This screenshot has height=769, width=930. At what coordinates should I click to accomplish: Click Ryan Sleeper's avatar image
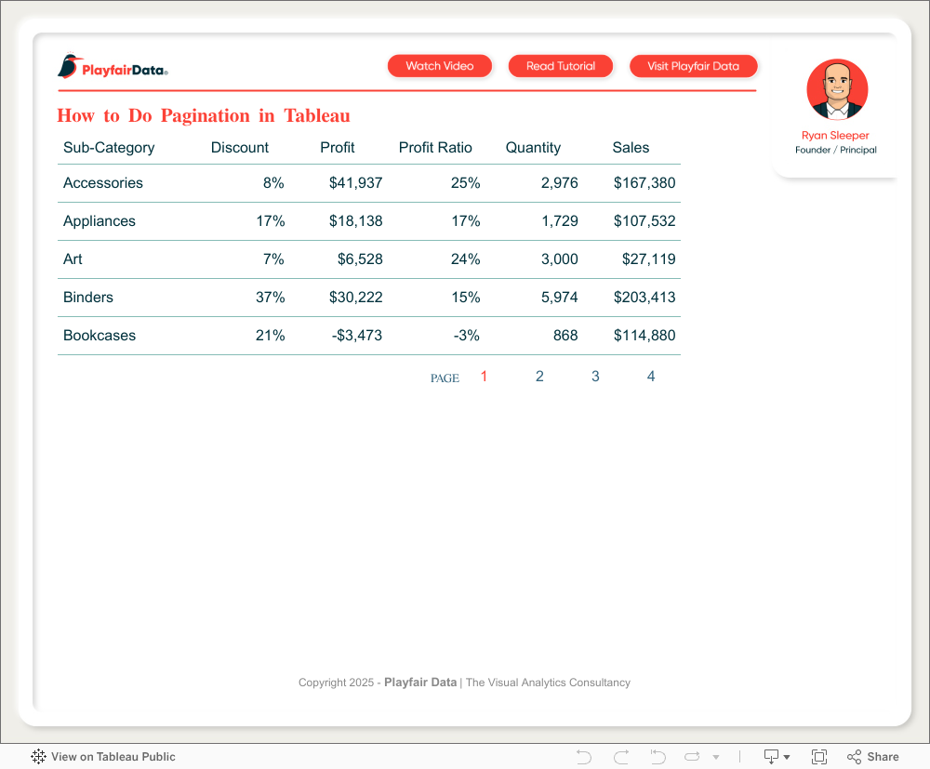pos(836,90)
